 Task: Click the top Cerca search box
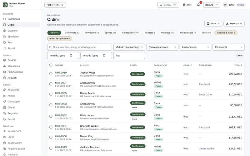[168, 5]
